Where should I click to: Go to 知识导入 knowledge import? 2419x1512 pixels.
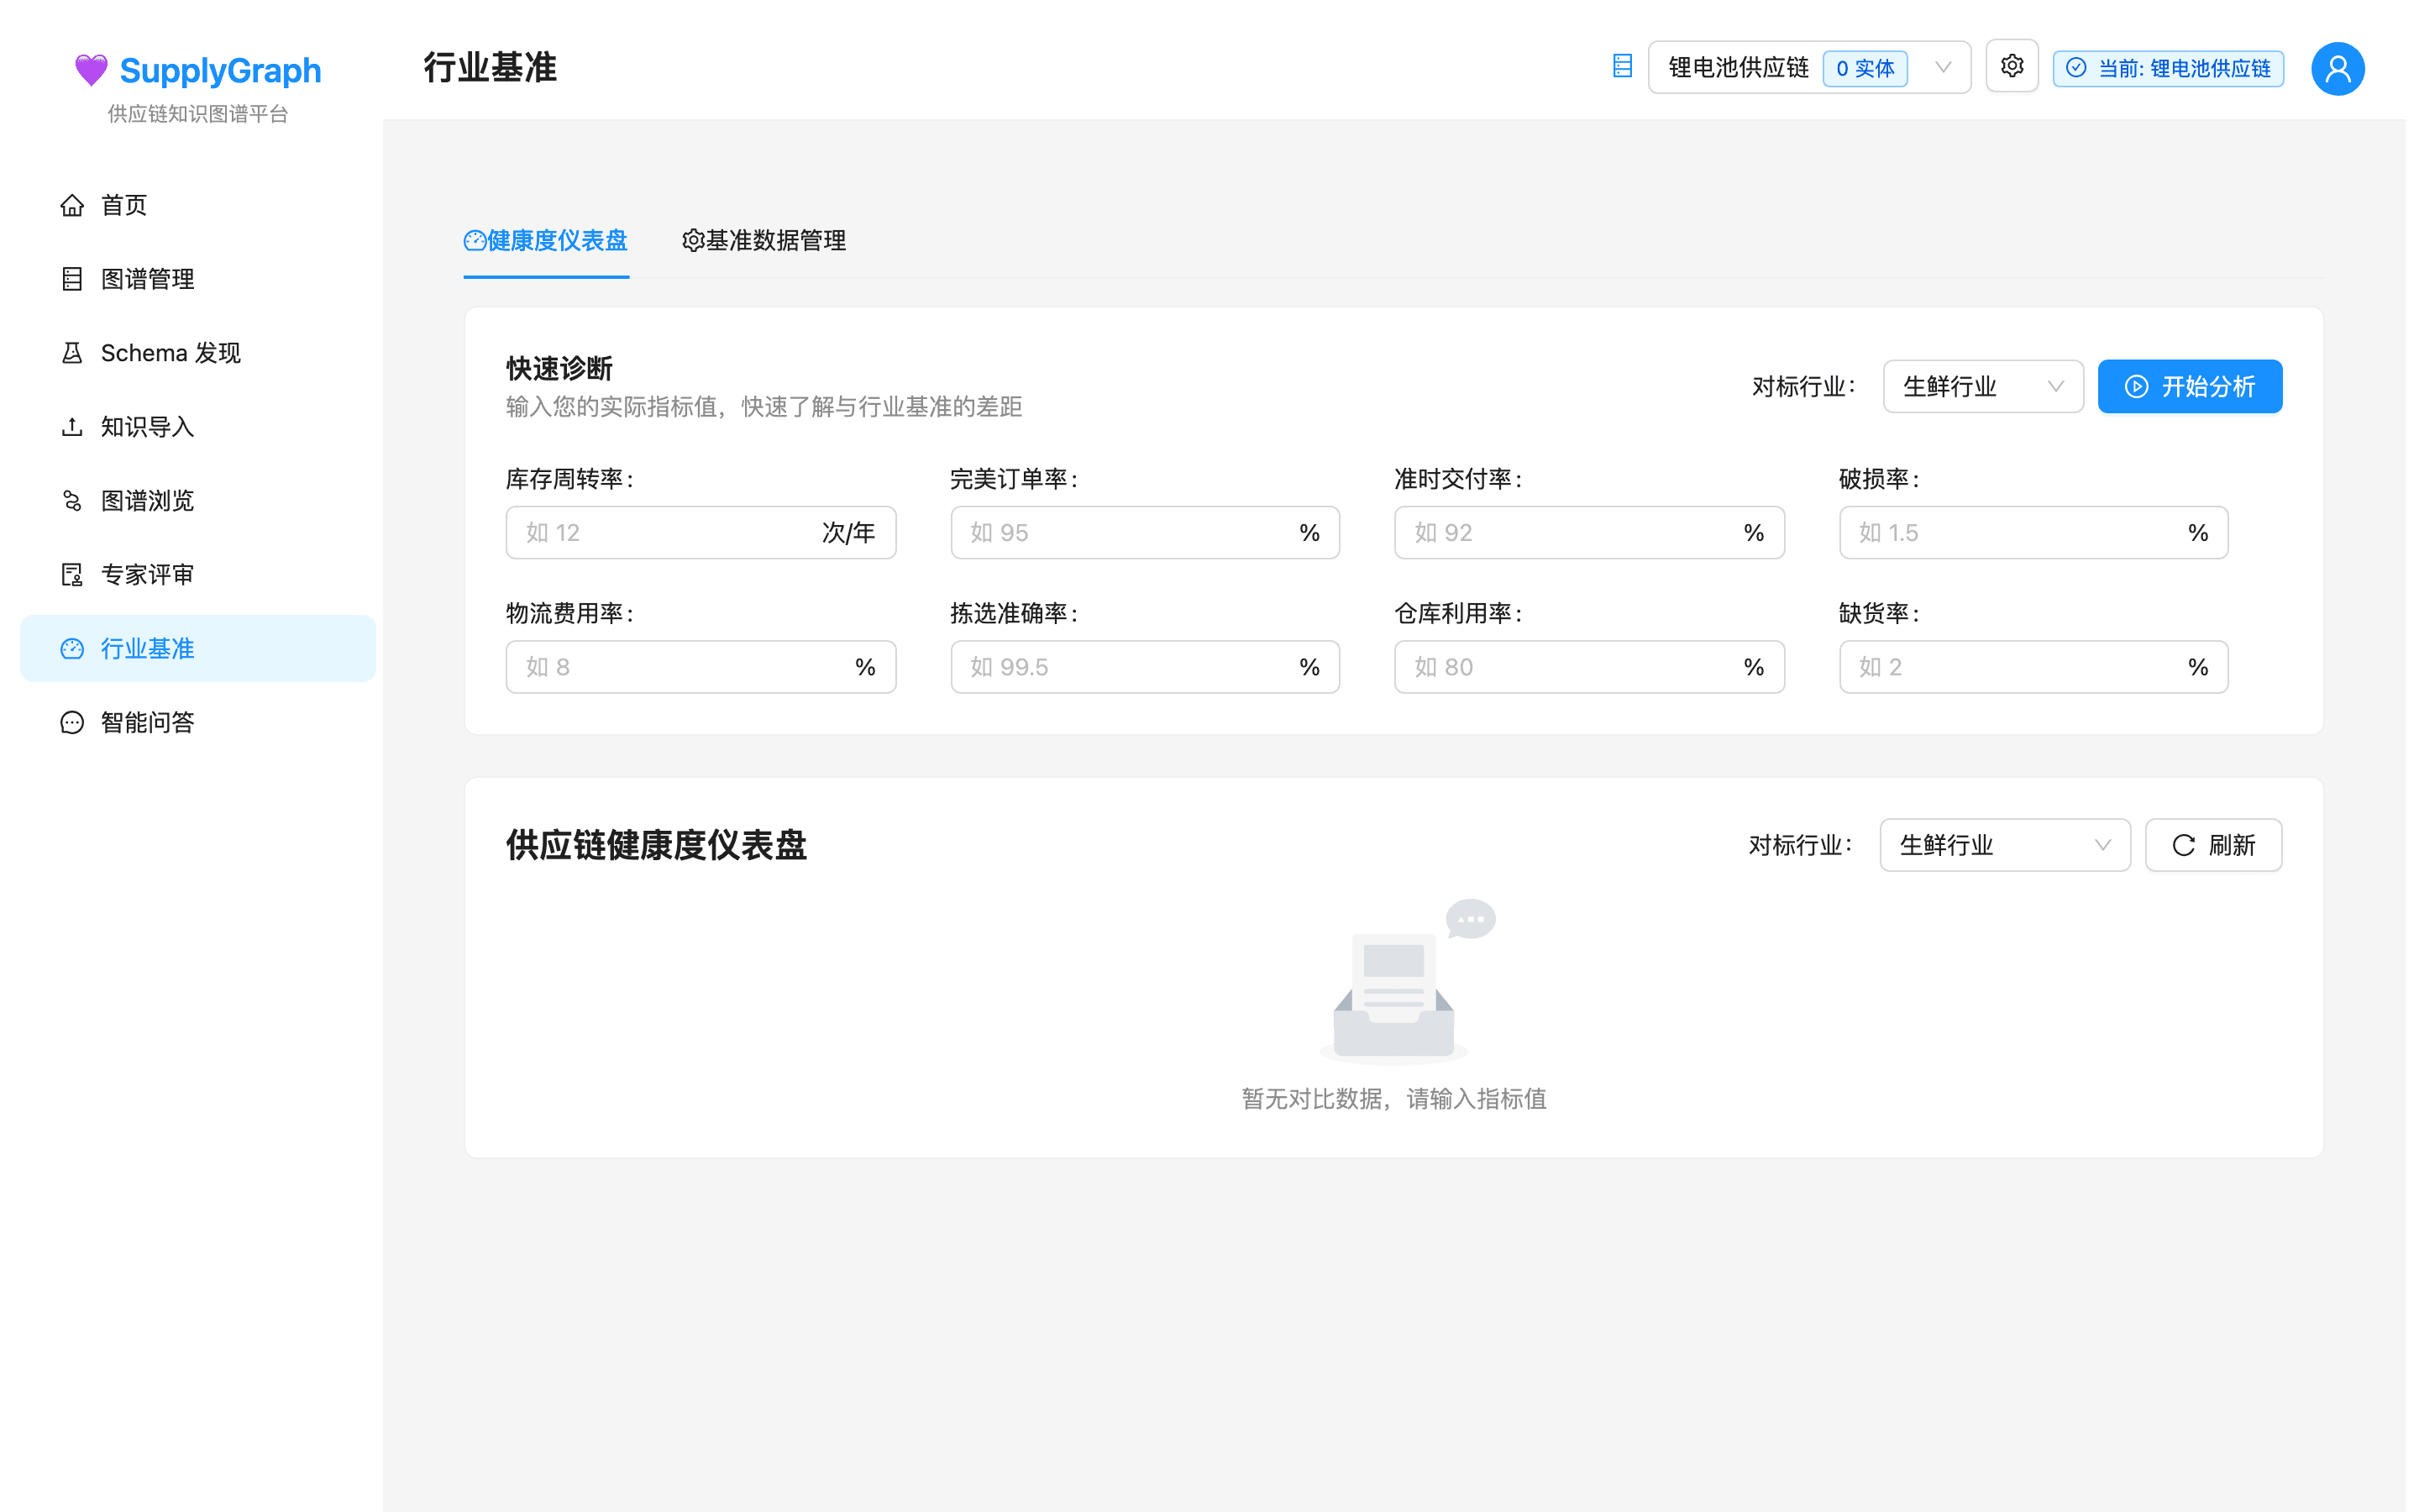coord(148,427)
